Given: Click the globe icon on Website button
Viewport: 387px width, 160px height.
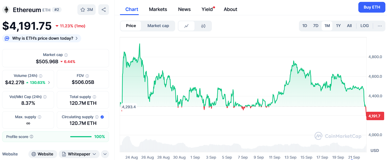Looking at the screenshot, I should pyautogui.click(x=34, y=154).
